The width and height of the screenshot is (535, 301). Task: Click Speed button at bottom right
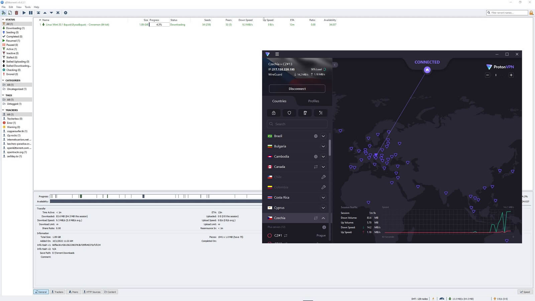pos(525,292)
